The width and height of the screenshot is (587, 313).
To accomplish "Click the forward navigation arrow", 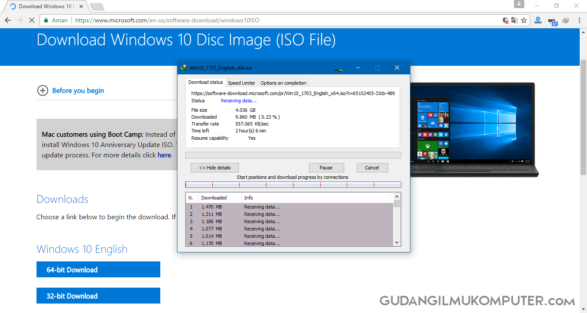I will pyautogui.click(x=20, y=20).
